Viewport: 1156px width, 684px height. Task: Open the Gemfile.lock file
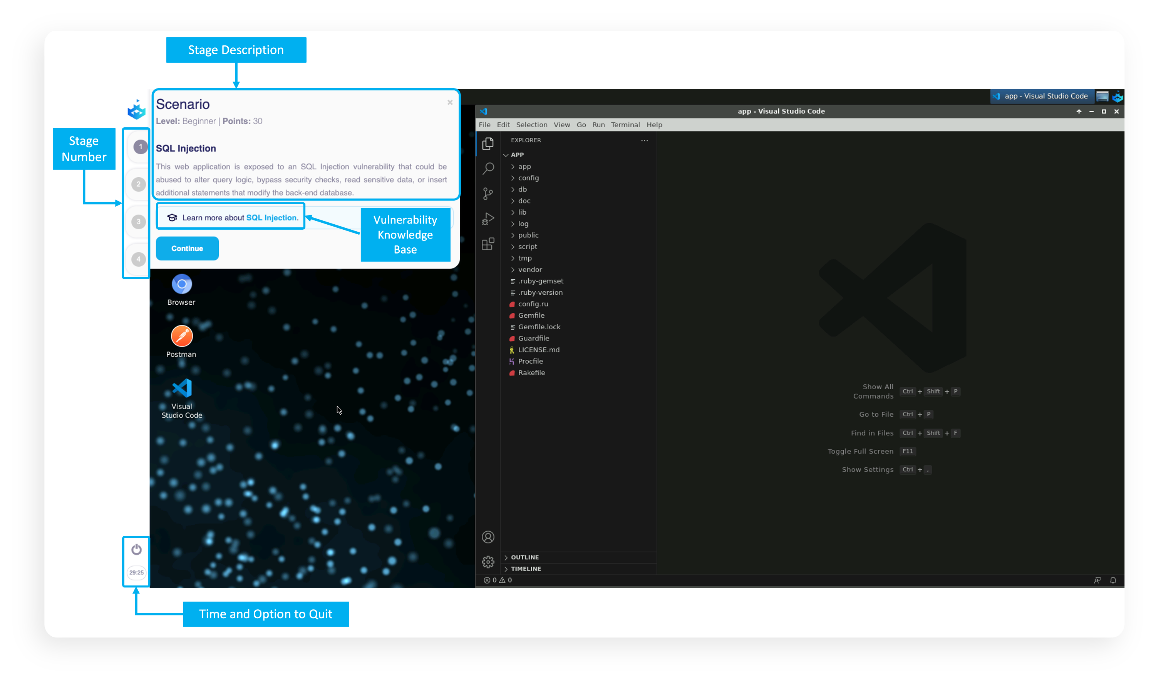[x=578, y=327]
